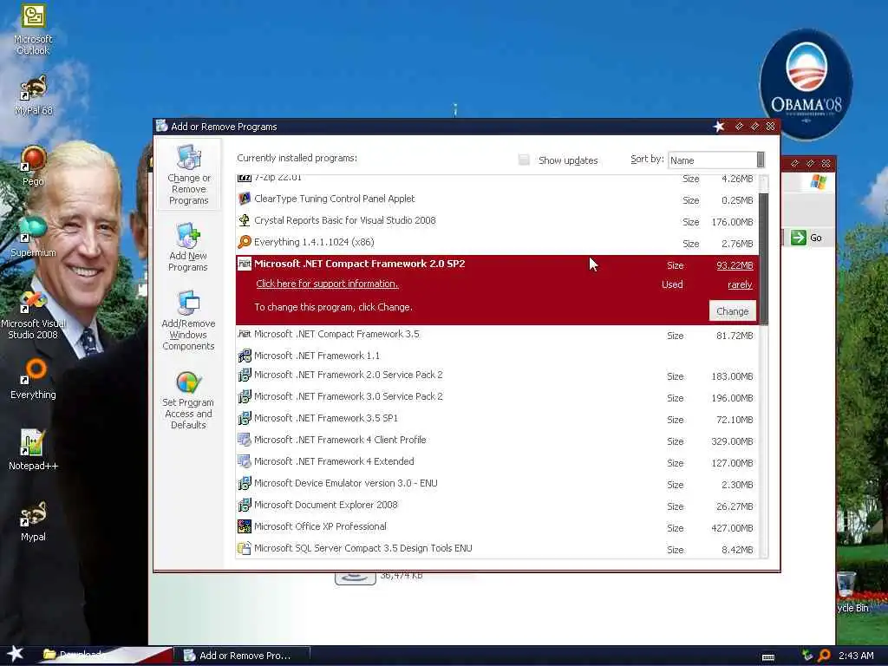Click the green network tray icon

pyautogui.click(x=807, y=656)
